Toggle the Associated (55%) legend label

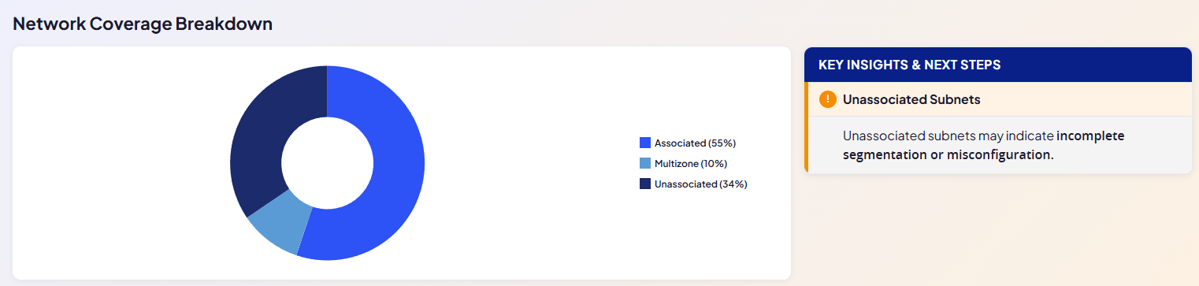click(x=695, y=143)
